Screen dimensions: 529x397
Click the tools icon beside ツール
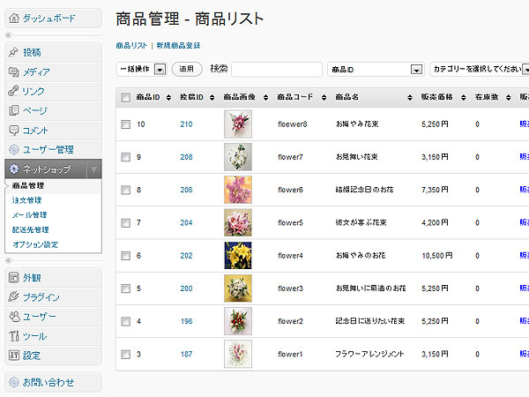point(13,336)
